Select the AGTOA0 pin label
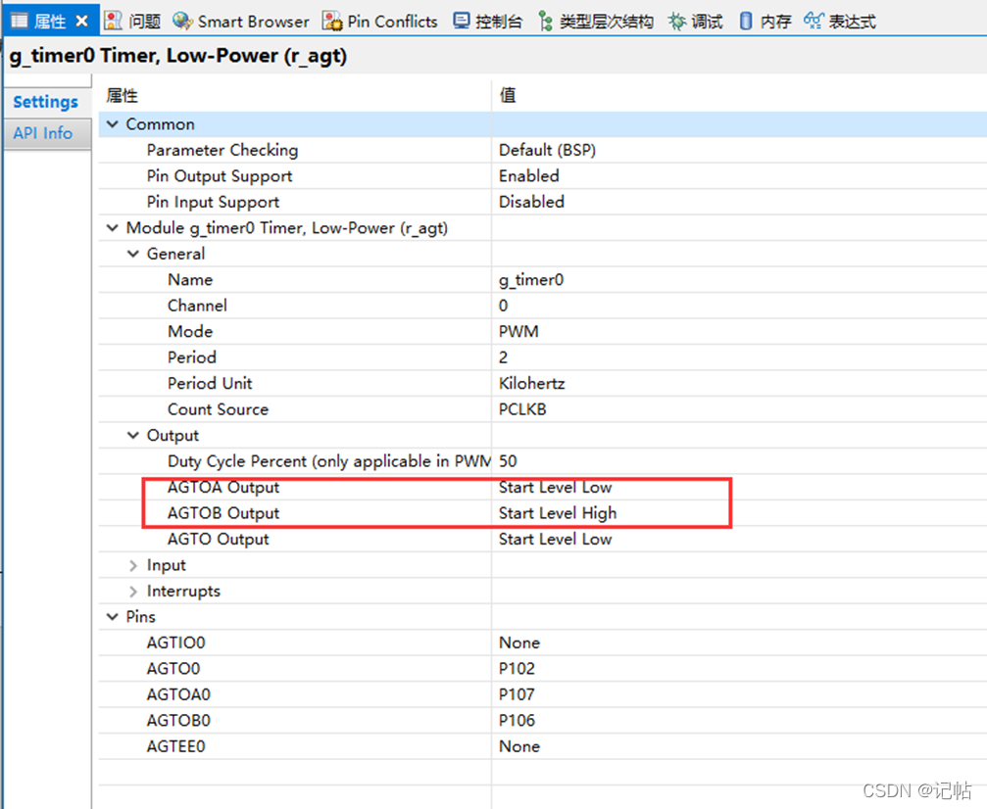 point(178,694)
